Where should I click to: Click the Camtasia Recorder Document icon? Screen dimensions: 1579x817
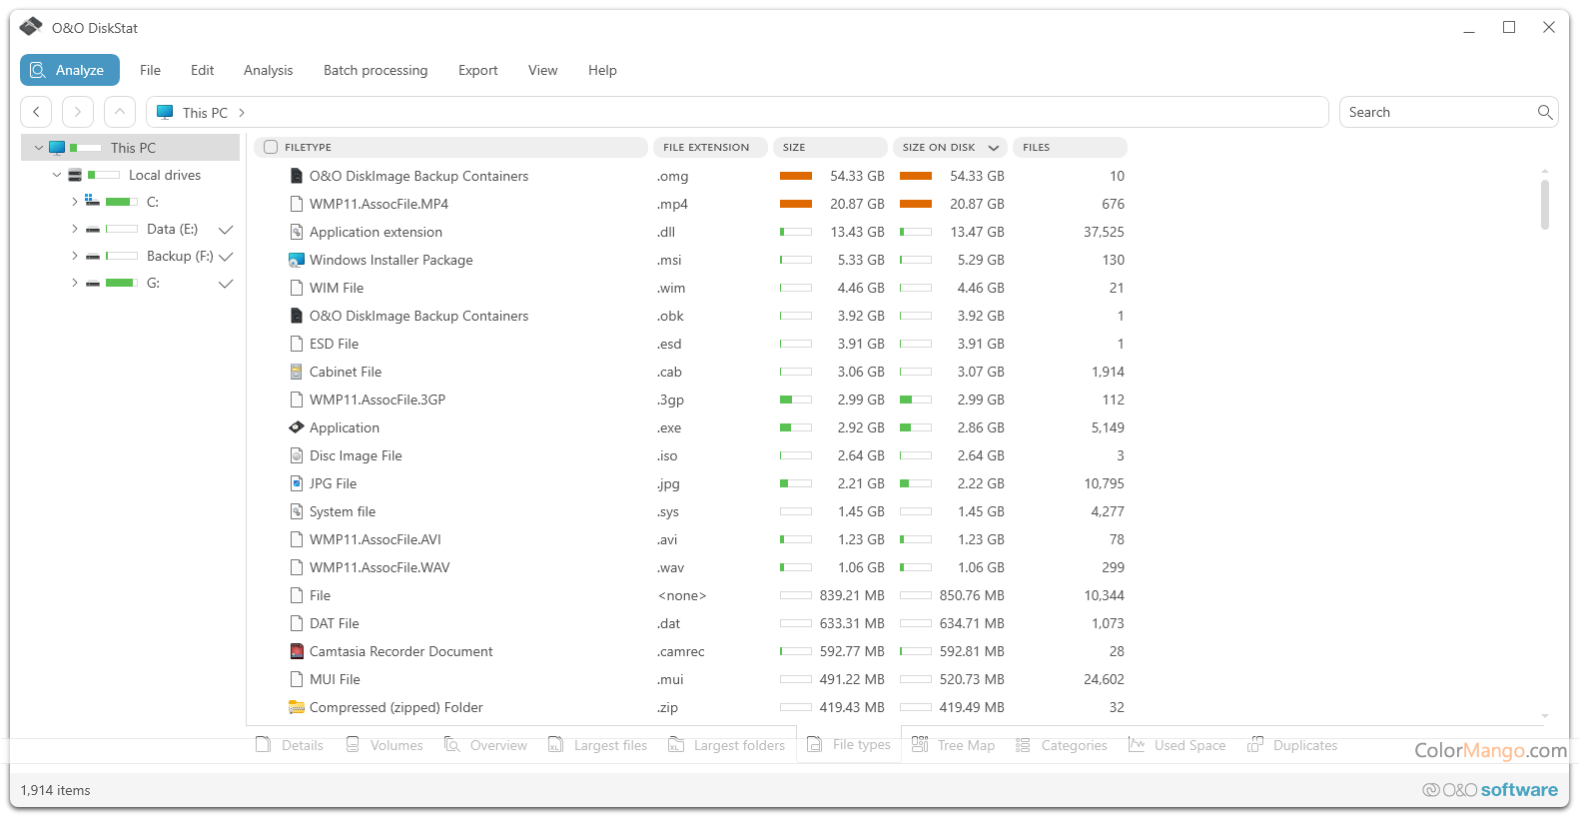(x=296, y=651)
